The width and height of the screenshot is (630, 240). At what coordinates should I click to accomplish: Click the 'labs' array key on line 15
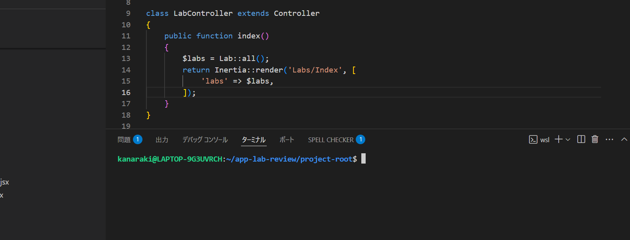(x=214, y=81)
